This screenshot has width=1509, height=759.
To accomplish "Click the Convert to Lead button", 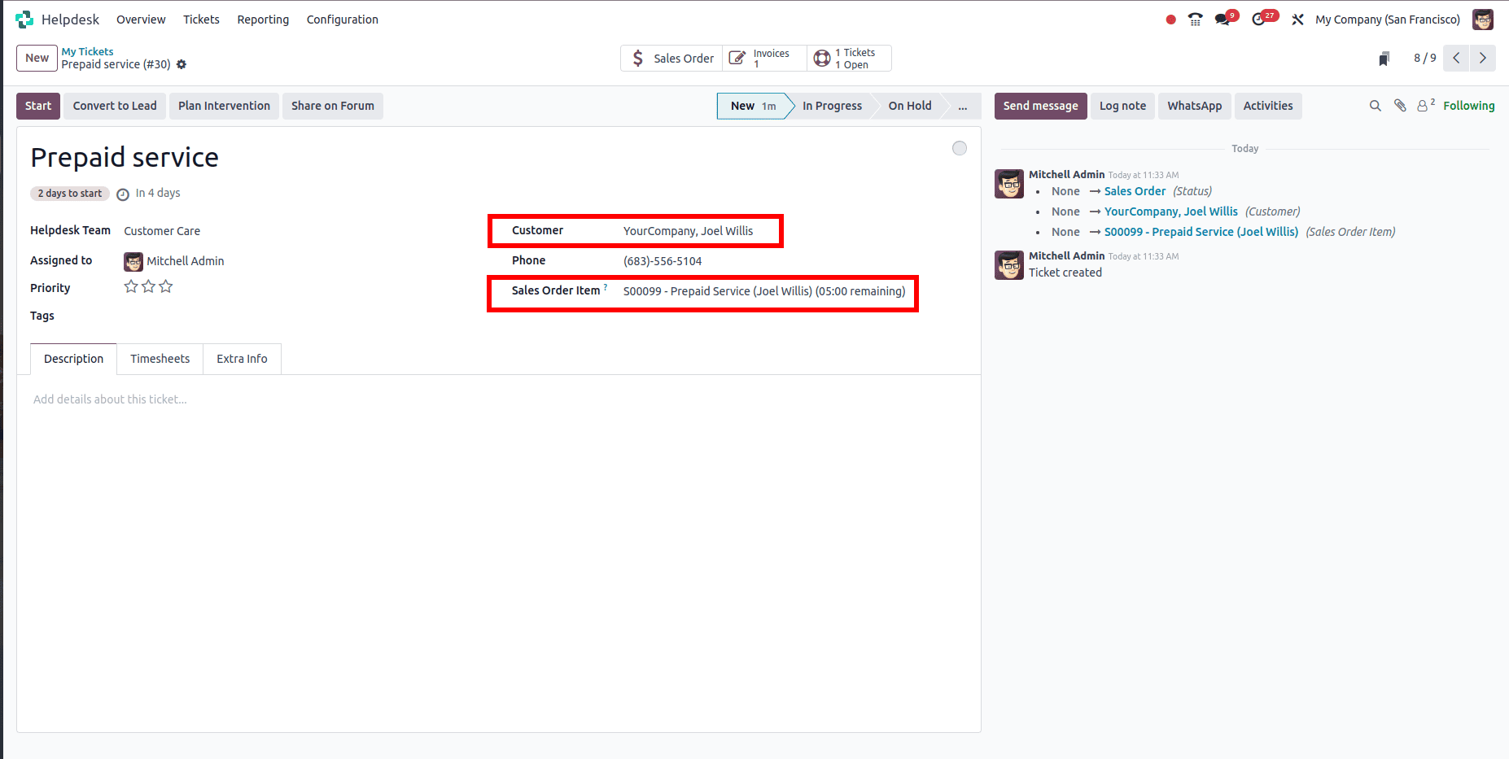I will (x=114, y=106).
